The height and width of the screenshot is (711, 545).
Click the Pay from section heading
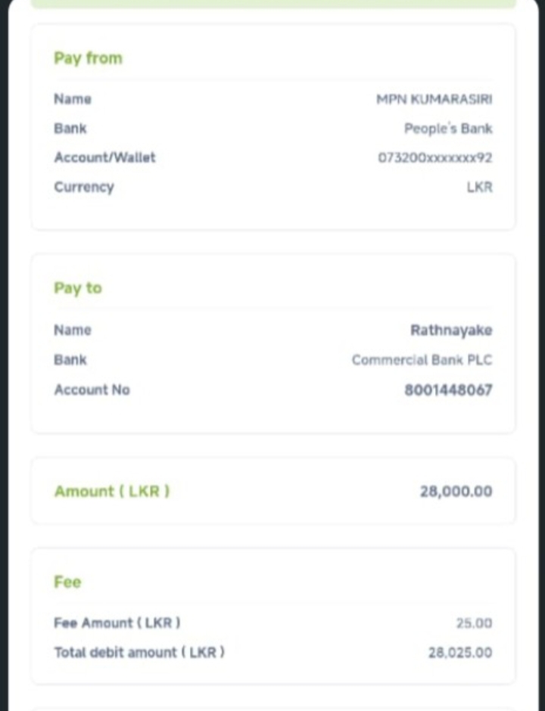point(88,58)
